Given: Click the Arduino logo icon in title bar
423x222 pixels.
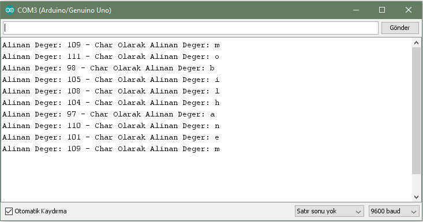Looking at the screenshot, I should click(x=10, y=10).
